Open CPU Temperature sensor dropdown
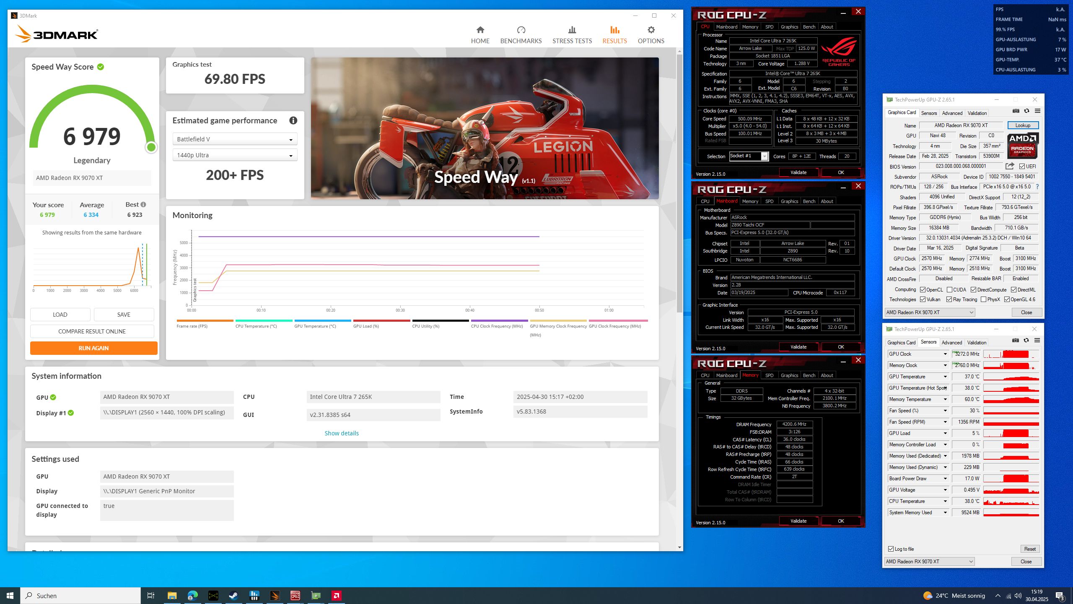Image resolution: width=1073 pixels, height=604 pixels. [945, 501]
